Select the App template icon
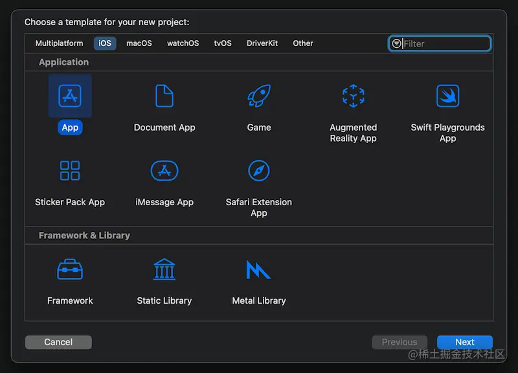 coord(70,96)
